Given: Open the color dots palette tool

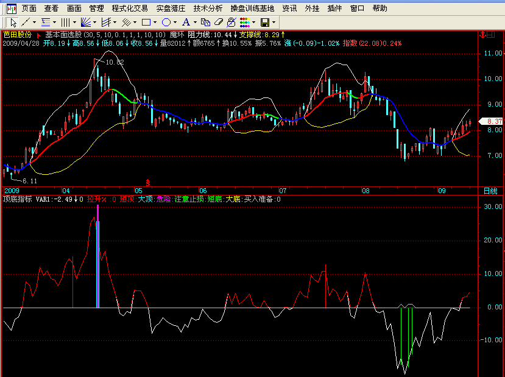Looking at the screenshot, I should pos(245,23).
